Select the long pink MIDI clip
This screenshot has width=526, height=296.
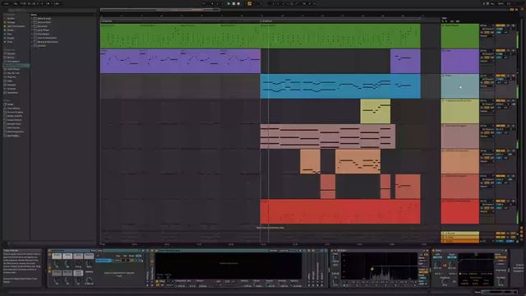[x=327, y=136]
